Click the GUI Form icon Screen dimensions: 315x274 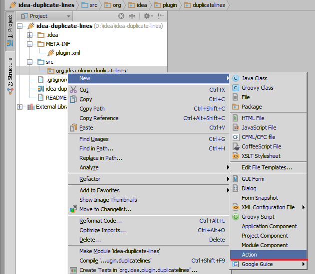pyautogui.click(x=236, y=178)
